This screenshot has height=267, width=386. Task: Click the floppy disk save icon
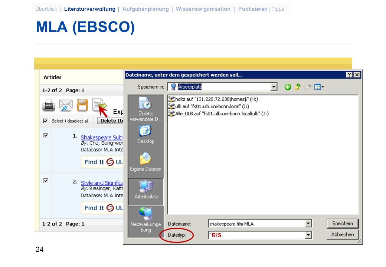(x=82, y=105)
